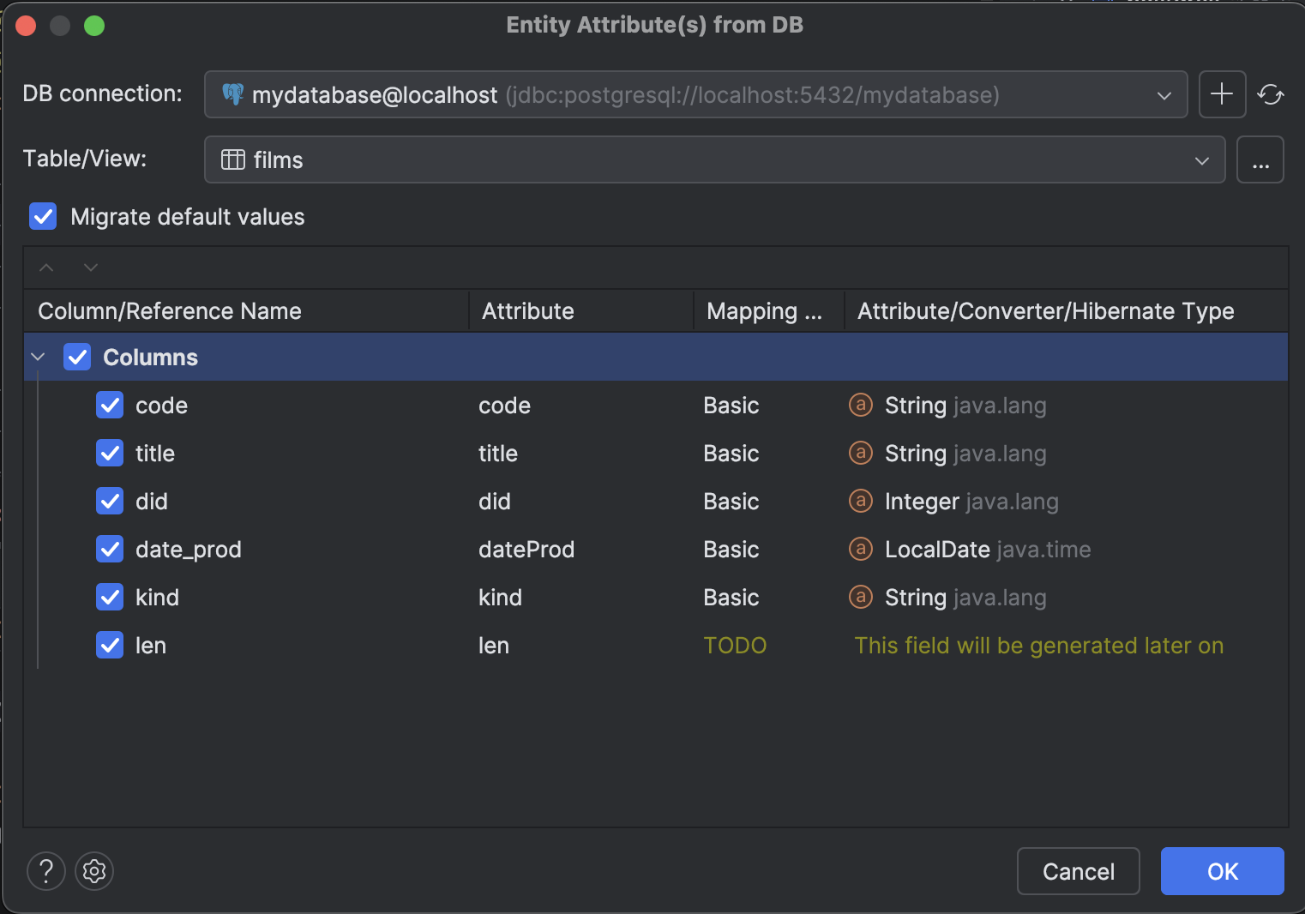This screenshot has width=1305, height=914.
Task: Add a new DB connection with the plus icon
Action: click(1222, 94)
